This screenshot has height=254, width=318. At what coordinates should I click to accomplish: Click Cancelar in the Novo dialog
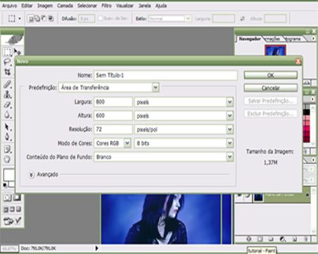point(270,88)
